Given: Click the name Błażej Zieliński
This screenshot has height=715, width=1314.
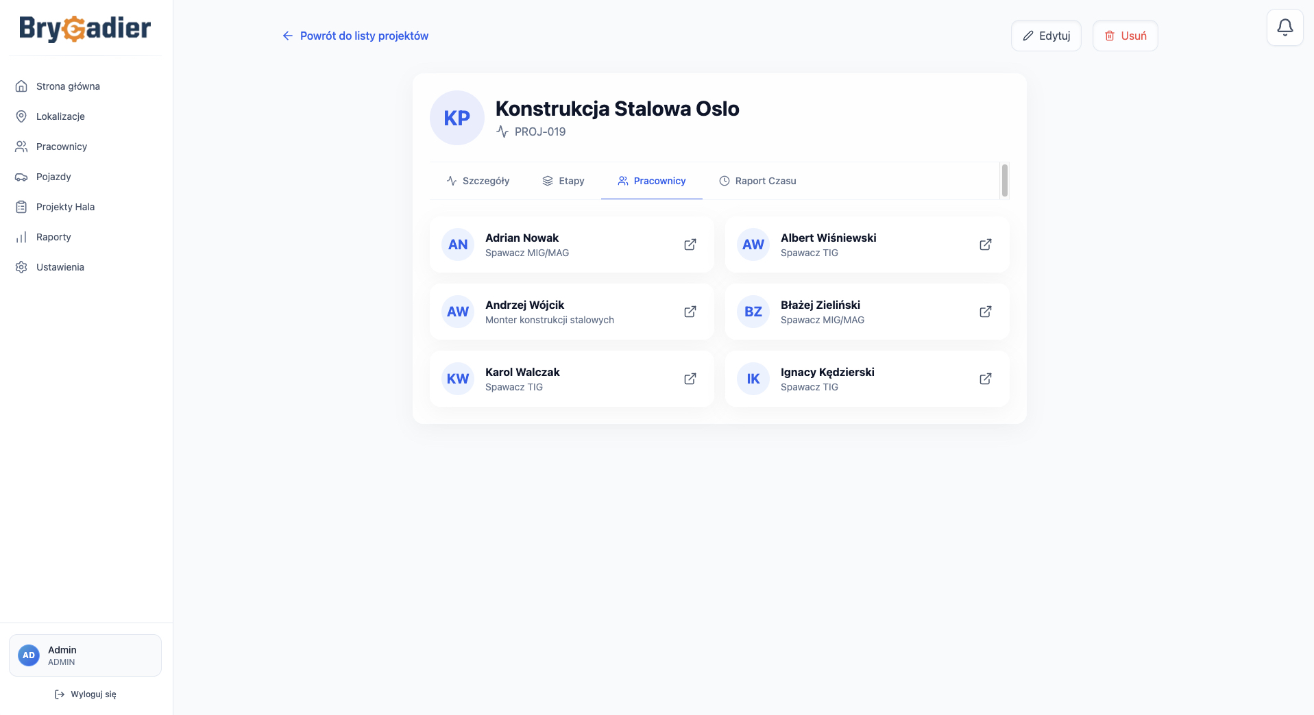Looking at the screenshot, I should 820,305.
